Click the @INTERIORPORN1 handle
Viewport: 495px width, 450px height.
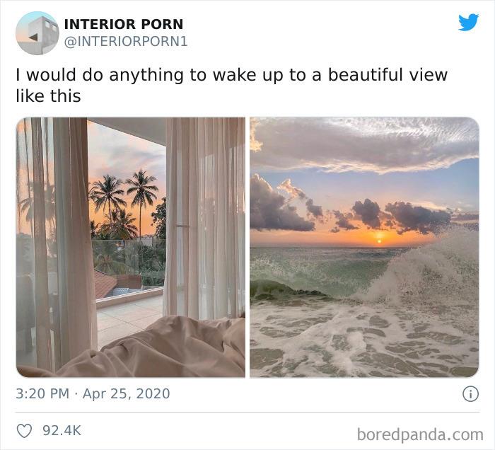tap(126, 42)
